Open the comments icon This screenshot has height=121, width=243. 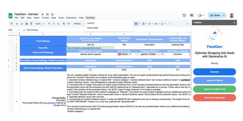[x=192, y=15]
